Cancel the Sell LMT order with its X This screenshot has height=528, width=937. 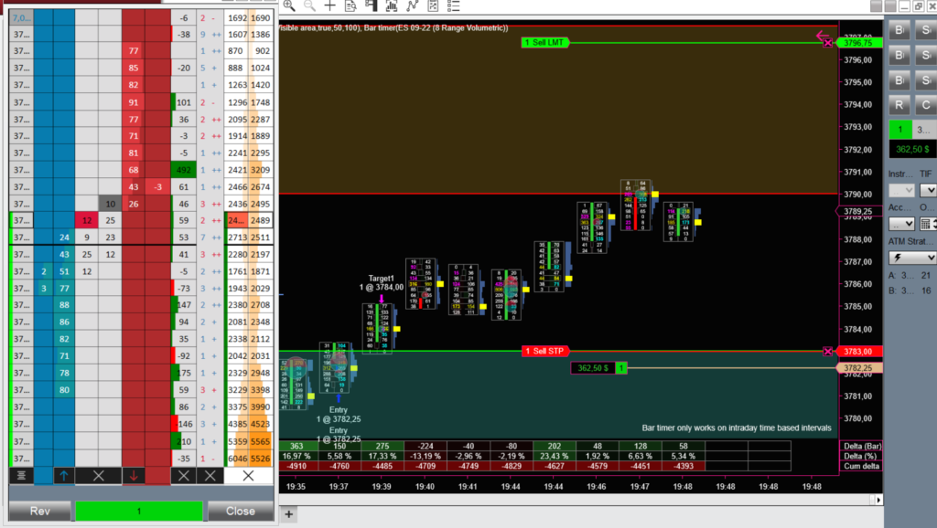(827, 43)
